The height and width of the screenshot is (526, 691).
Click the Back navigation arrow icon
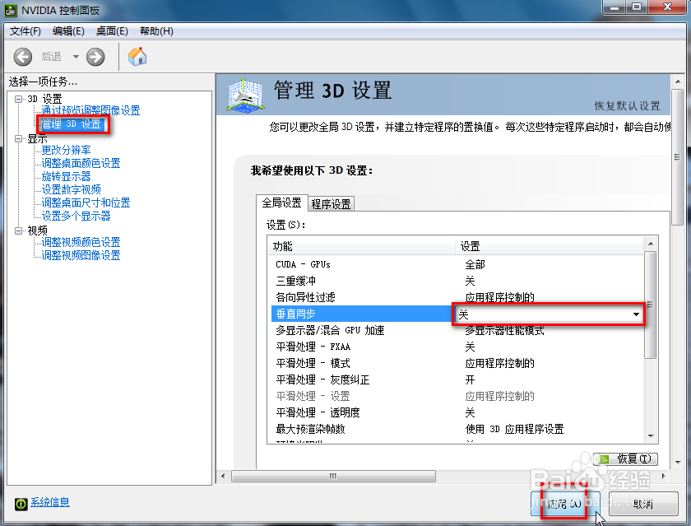click(x=23, y=57)
